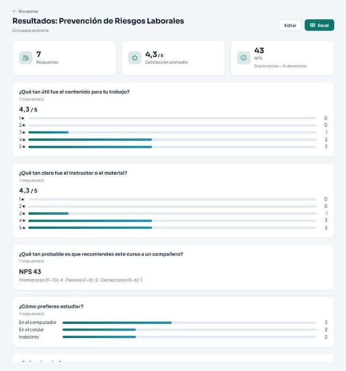
Task: Click the question '¿Cómo prefieres estudiar?'
Action: [51, 306]
